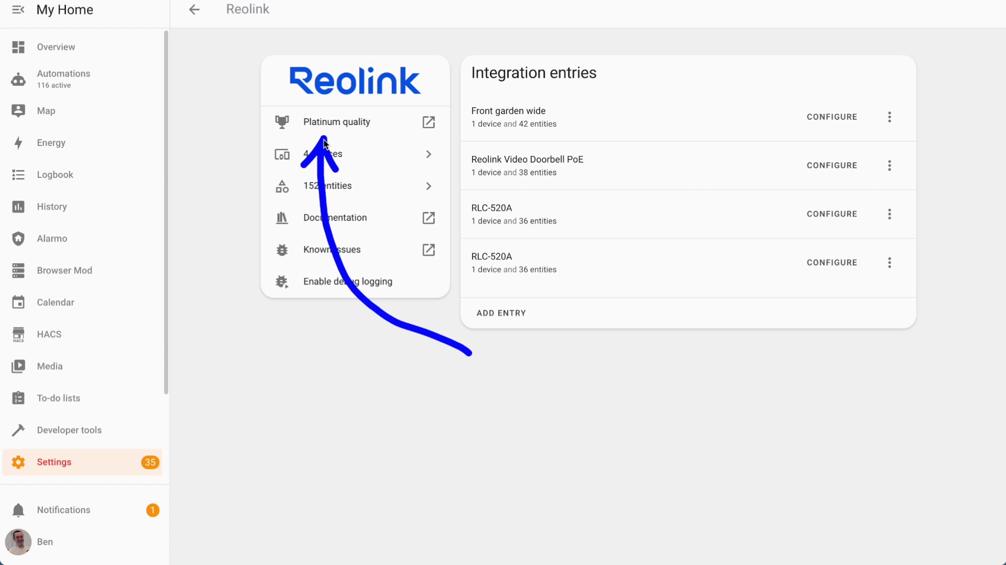1006x565 pixels.
Task: Configure the Front garden wide entry
Action: click(x=832, y=117)
